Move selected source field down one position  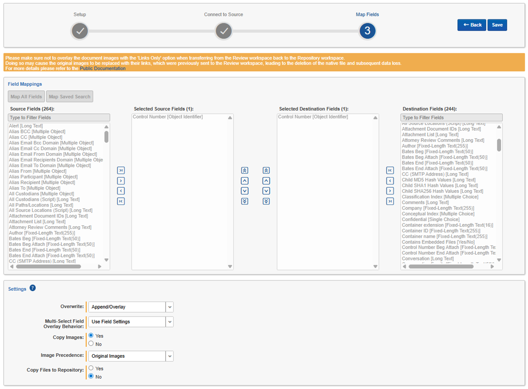click(x=245, y=191)
